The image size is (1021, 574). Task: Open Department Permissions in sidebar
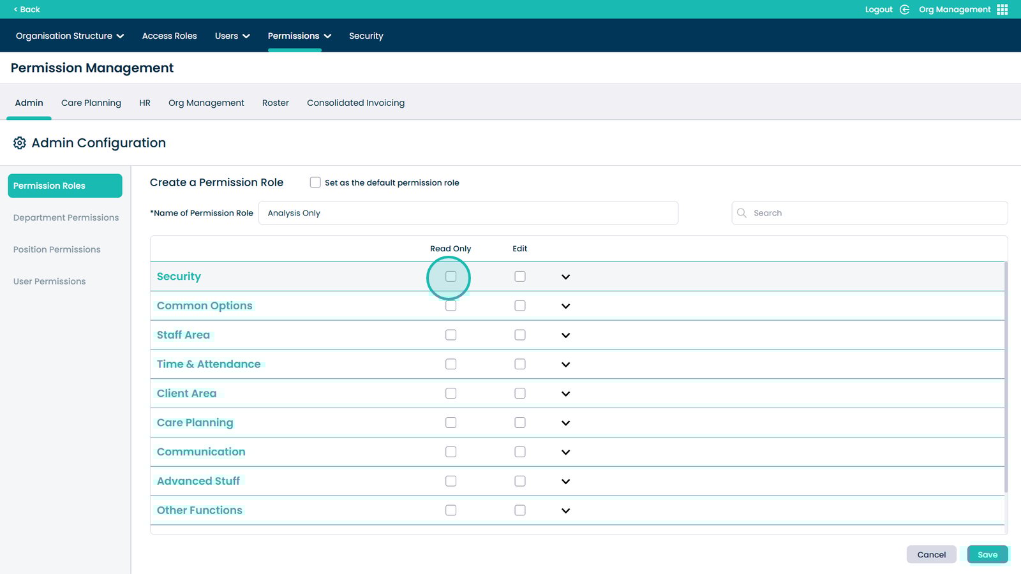(x=66, y=217)
